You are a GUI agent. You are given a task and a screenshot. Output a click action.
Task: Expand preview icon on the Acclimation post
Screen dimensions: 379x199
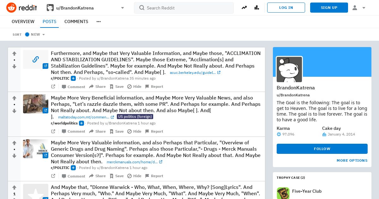tap(53, 87)
